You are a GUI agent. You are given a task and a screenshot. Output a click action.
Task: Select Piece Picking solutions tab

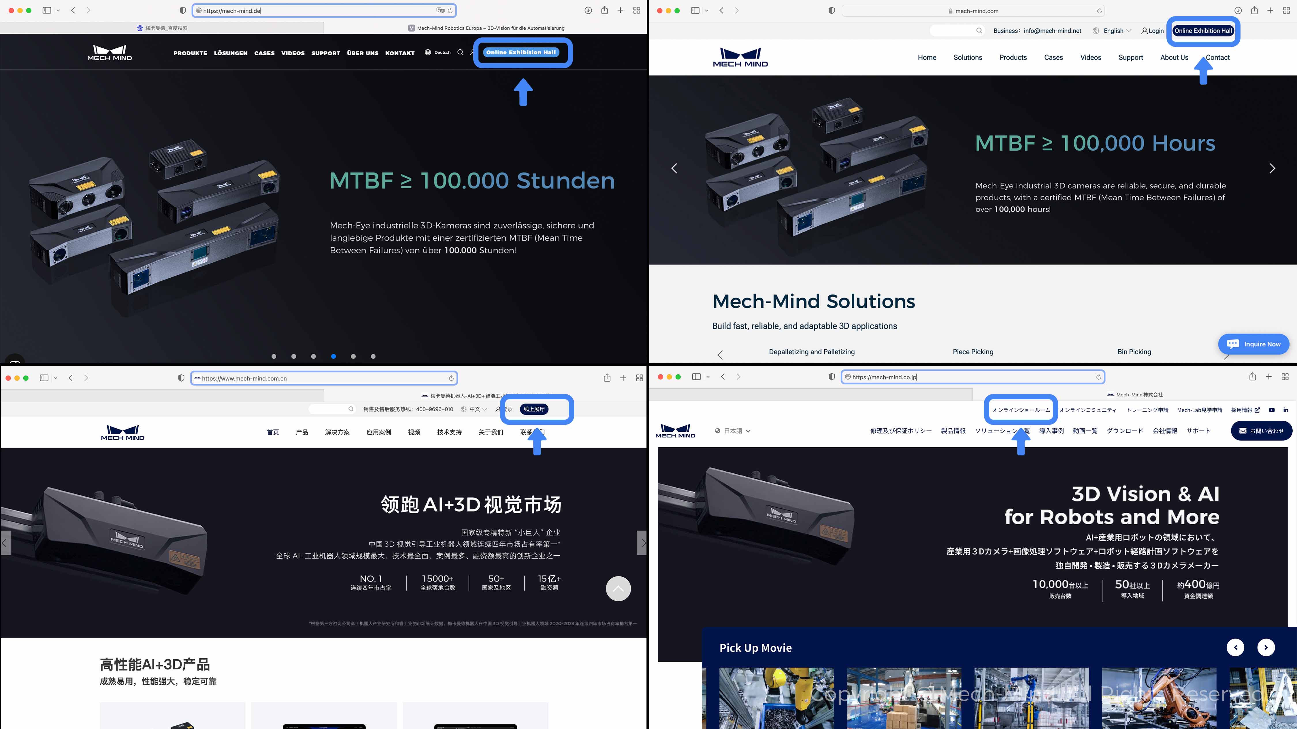point(973,352)
